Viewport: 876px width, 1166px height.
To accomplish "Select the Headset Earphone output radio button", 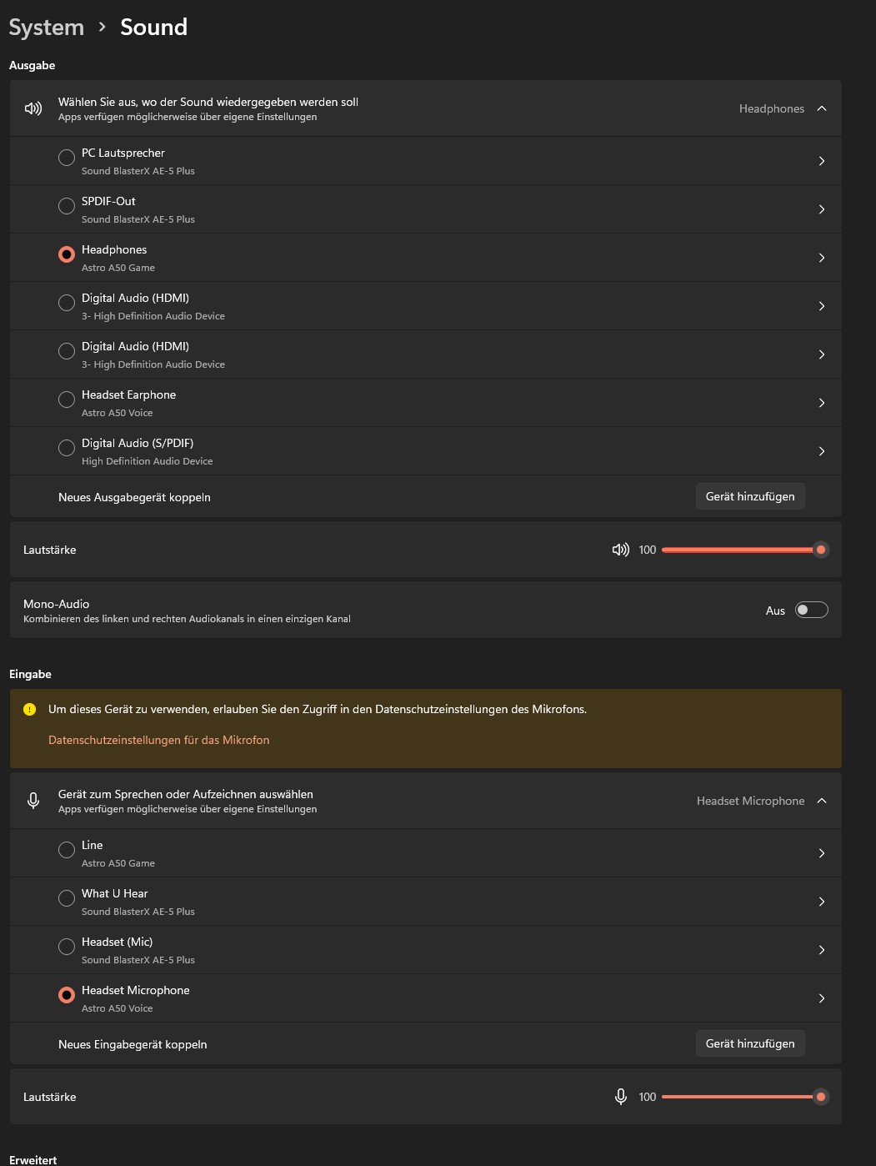I will [x=67, y=400].
